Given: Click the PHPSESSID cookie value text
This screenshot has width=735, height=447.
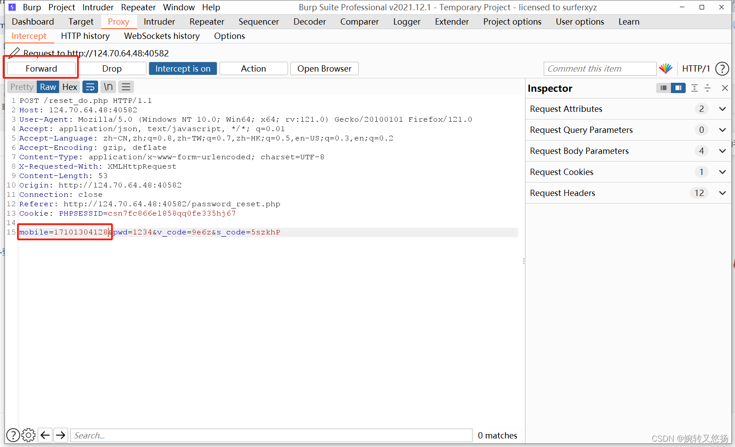Looking at the screenshot, I should point(172,213).
